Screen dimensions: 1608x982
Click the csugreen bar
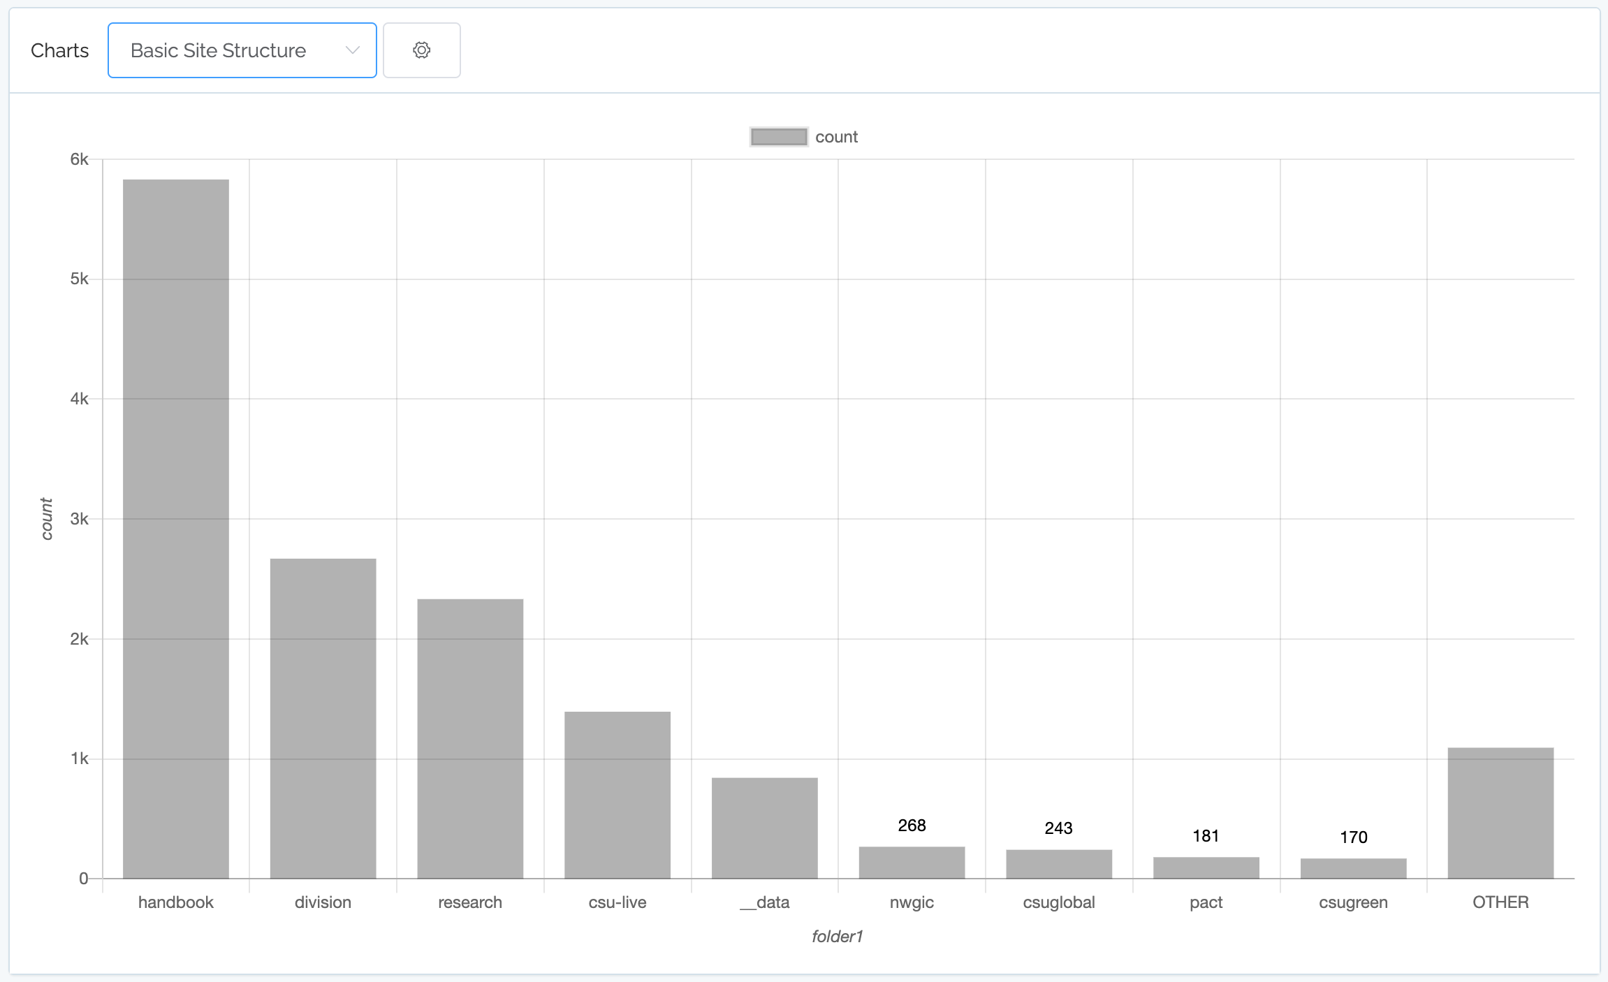(x=1353, y=868)
